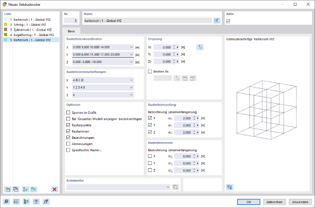Click the third bottom toolbar icon with figure
Image resolution: width=315 pixels, height=208 pixels.
[x=26, y=201]
